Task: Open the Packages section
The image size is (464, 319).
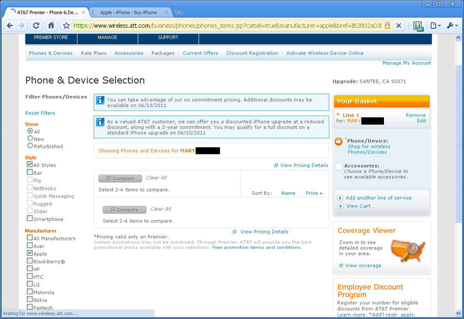Action: pyautogui.click(x=163, y=53)
